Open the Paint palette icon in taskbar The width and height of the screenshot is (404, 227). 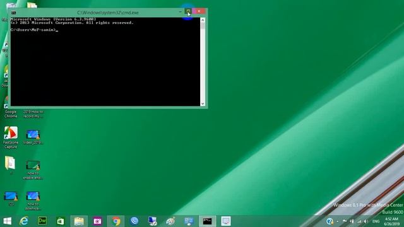coord(170,221)
